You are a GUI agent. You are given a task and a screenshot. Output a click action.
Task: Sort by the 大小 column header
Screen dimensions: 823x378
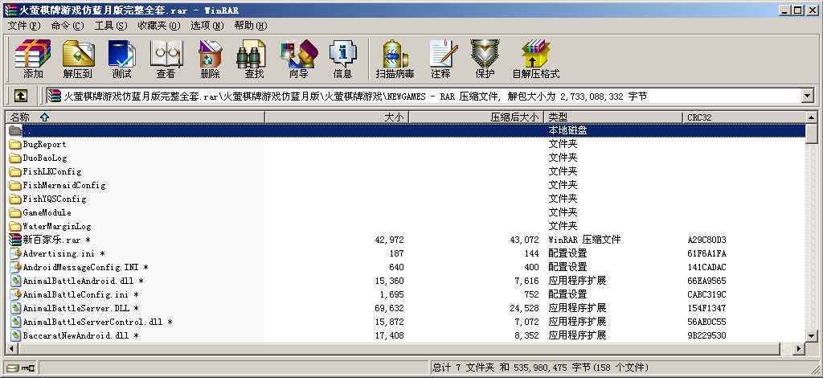tap(337, 117)
